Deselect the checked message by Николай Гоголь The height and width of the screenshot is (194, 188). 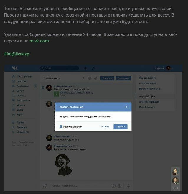click(43, 88)
